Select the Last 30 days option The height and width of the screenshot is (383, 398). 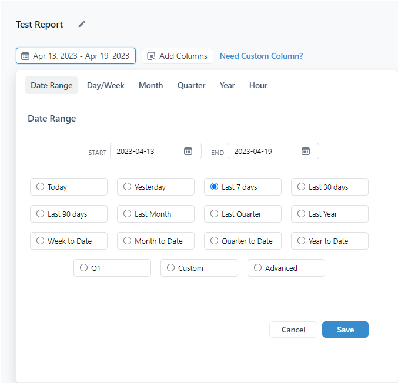pyautogui.click(x=329, y=187)
